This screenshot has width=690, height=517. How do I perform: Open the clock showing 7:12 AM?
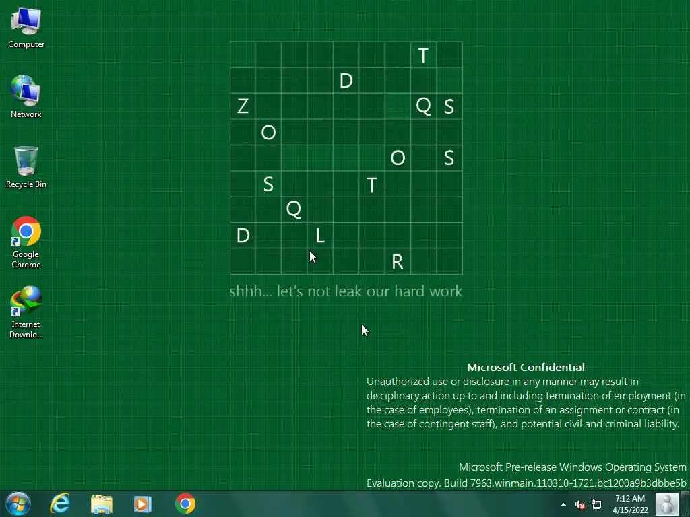pyautogui.click(x=630, y=504)
